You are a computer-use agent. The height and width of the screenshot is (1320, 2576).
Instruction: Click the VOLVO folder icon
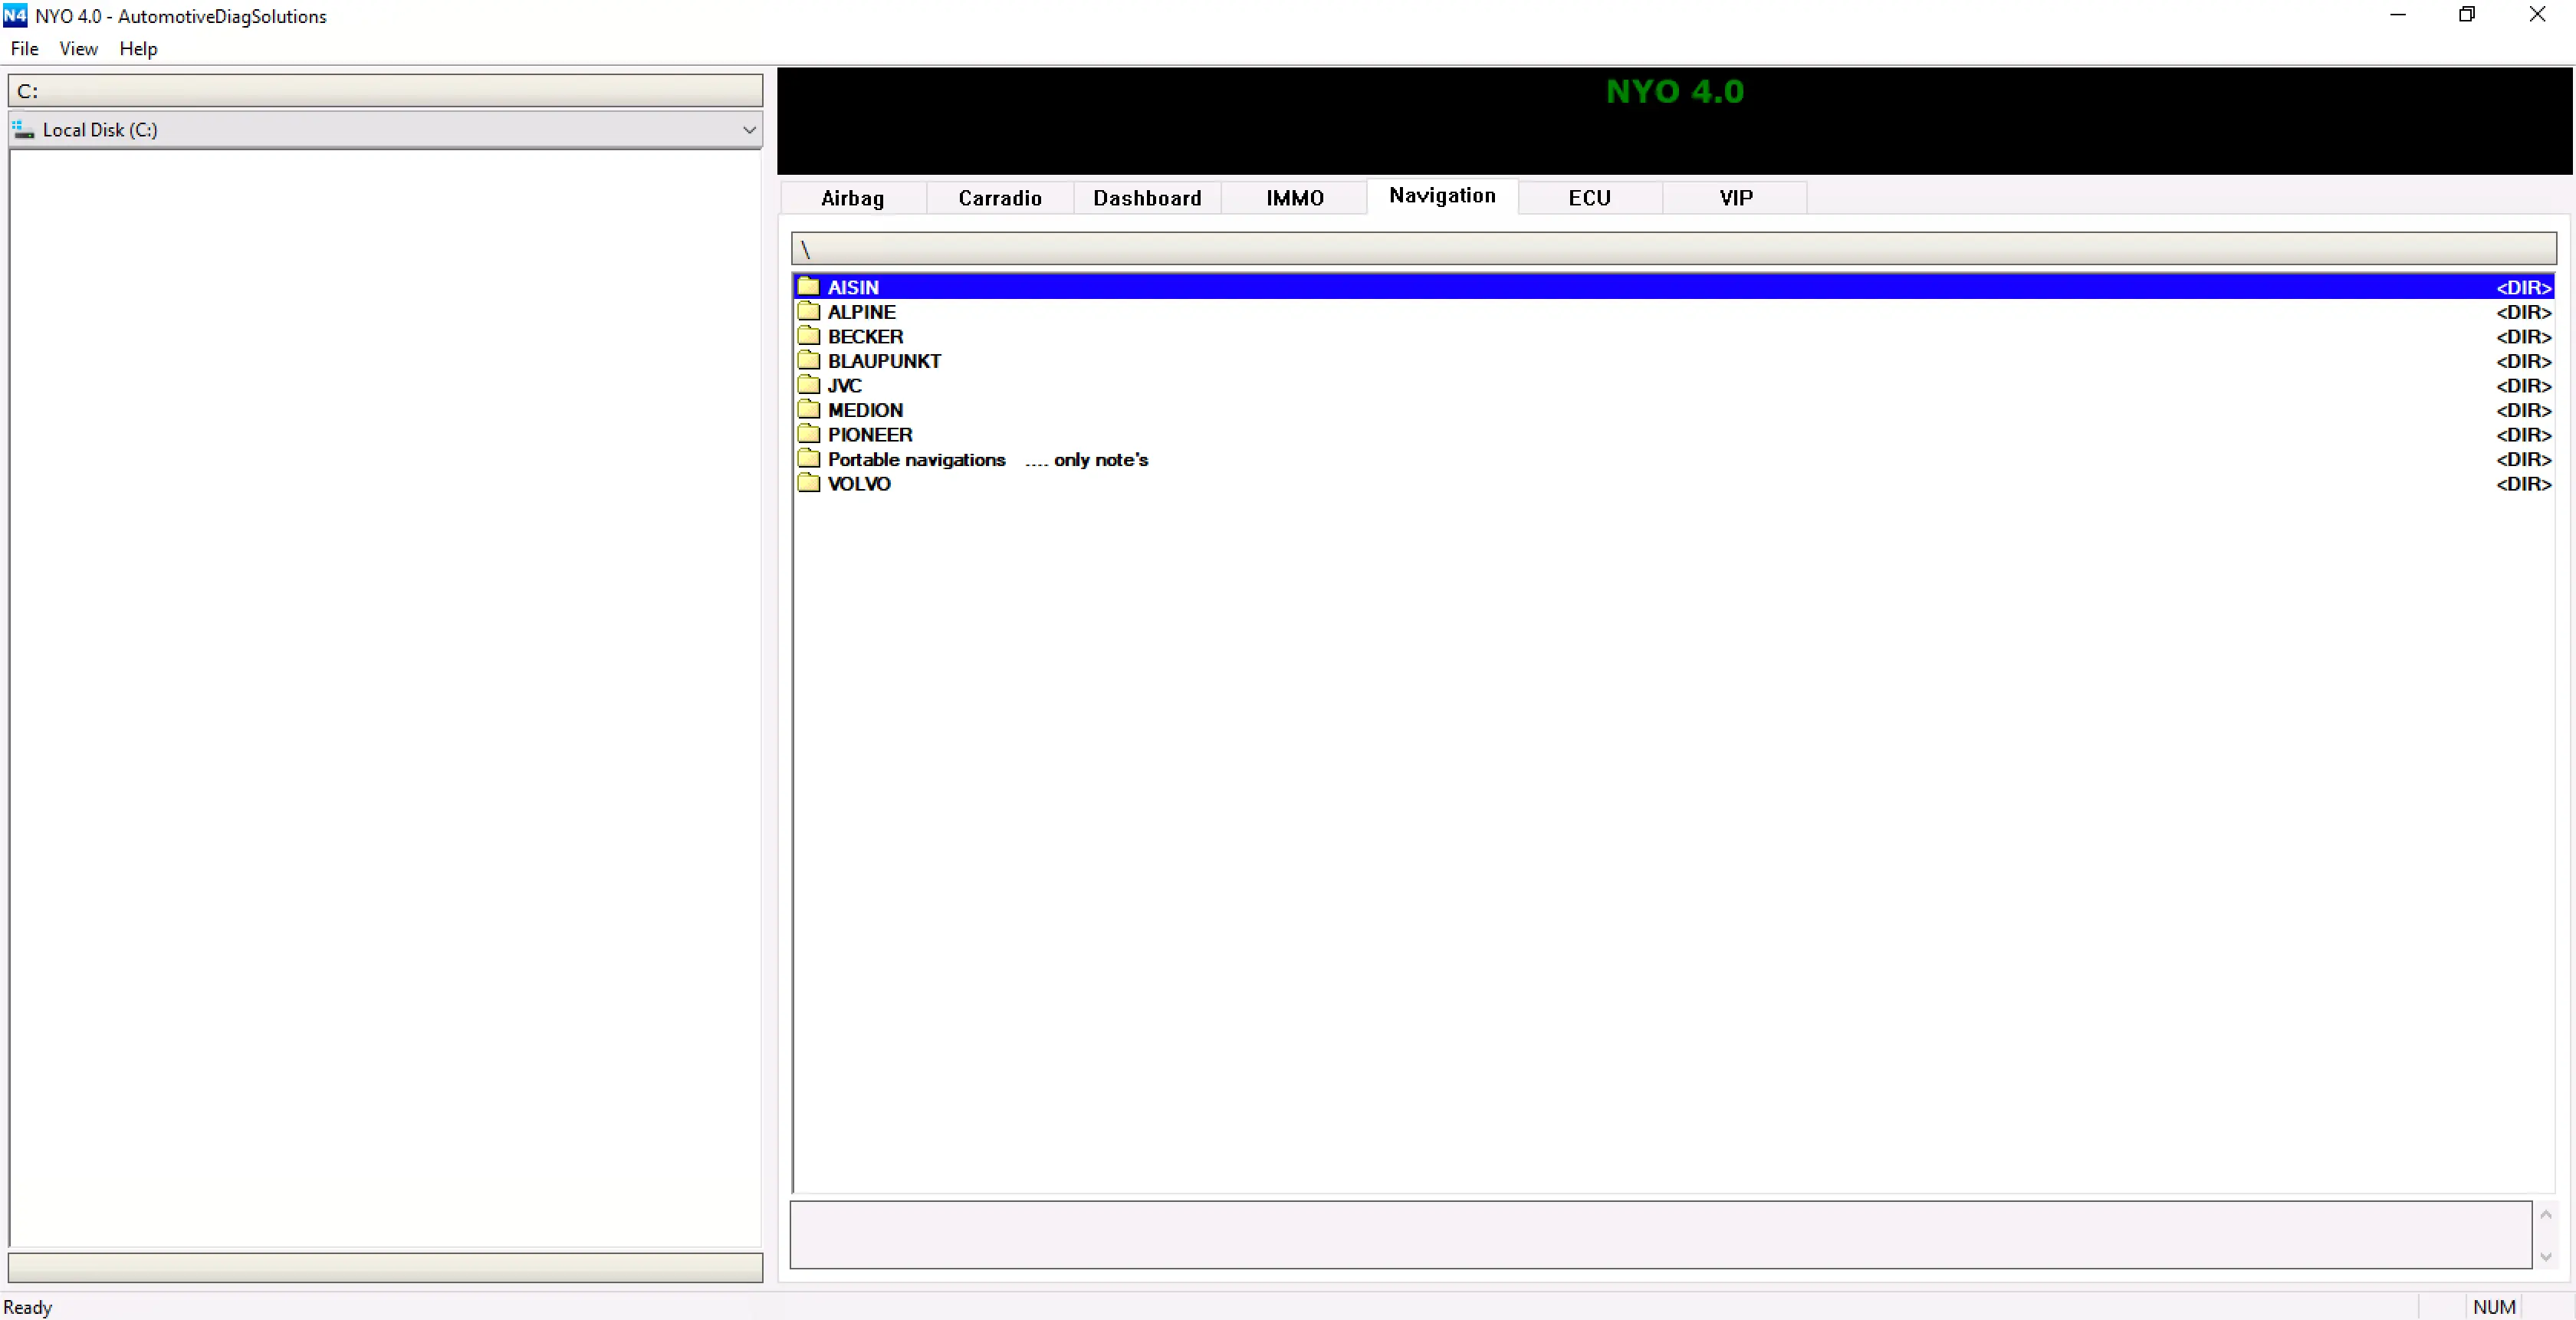click(x=808, y=484)
